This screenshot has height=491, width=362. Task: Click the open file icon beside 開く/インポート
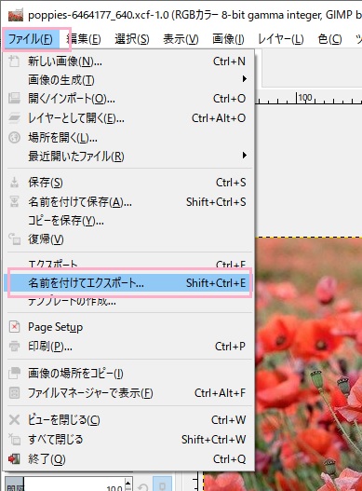14,99
